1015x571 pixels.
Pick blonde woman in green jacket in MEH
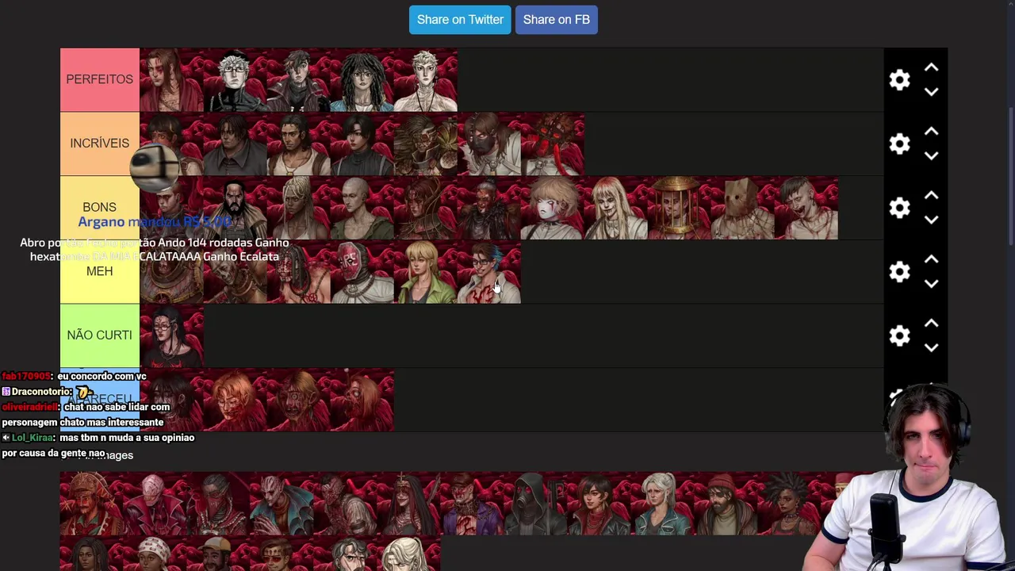click(x=425, y=272)
